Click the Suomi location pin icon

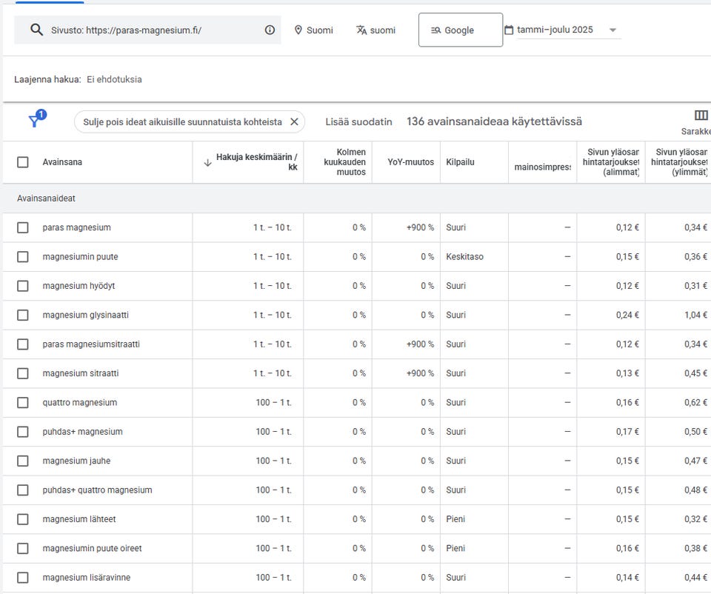[298, 30]
